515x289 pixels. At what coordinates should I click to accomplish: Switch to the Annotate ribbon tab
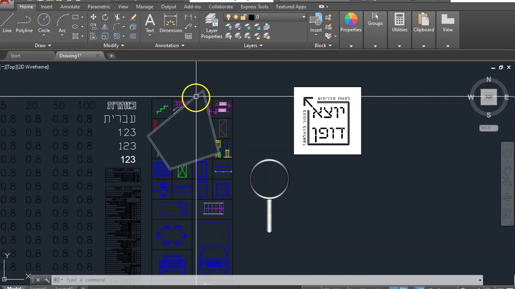pyautogui.click(x=70, y=7)
